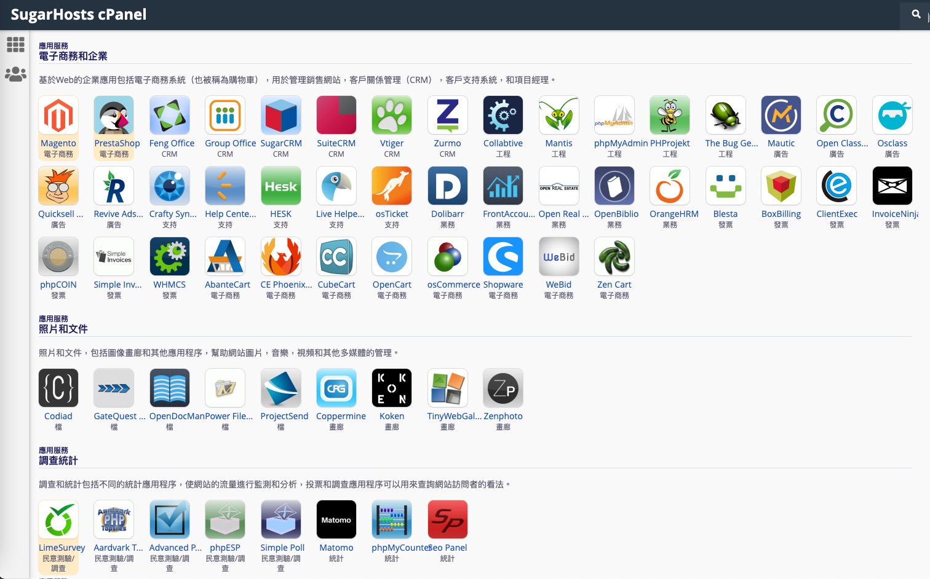Click the Open Real Estate icon
The height and width of the screenshot is (579, 930).
click(559, 186)
